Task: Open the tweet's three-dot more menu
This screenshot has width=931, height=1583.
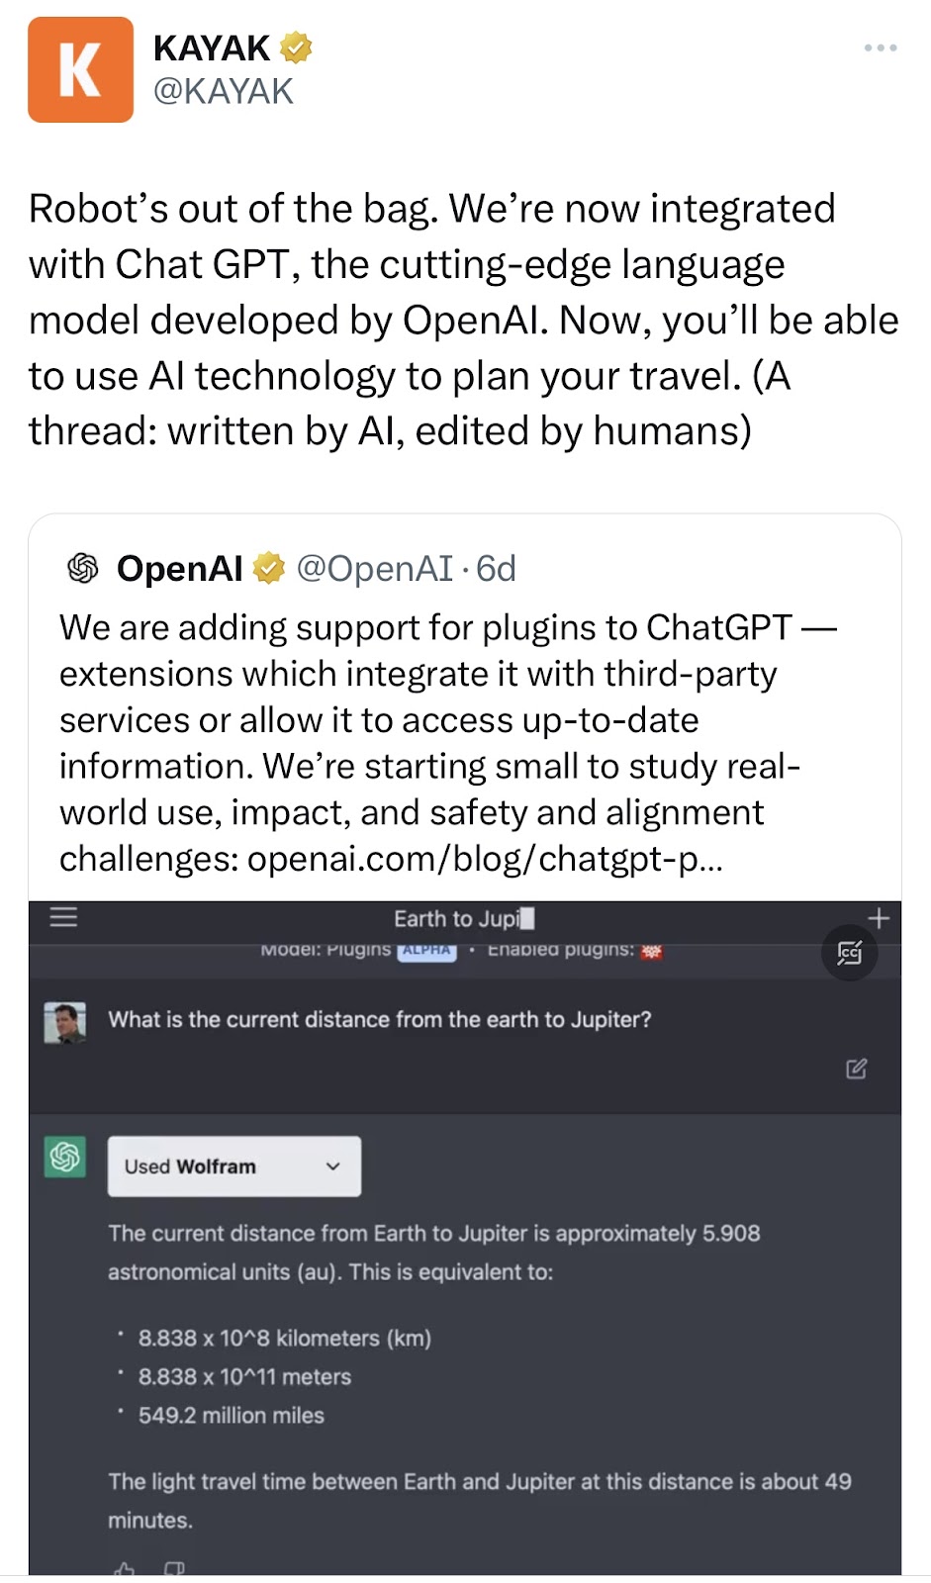Action: pos(880,47)
